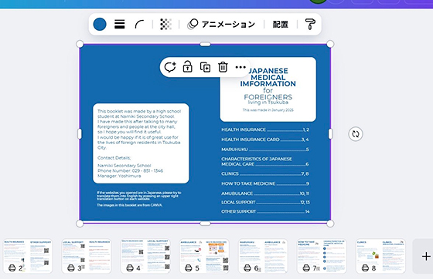Screen dimensions: 433x279
Task: Open the transparency checkerboard control
Action: tap(165, 24)
